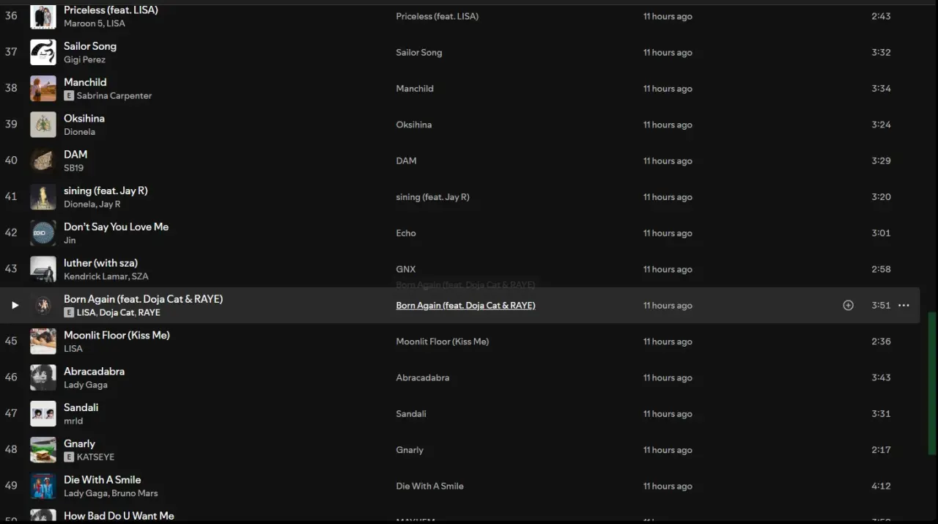
Task: Open KATSEYE artist link
Action: point(95,457)
